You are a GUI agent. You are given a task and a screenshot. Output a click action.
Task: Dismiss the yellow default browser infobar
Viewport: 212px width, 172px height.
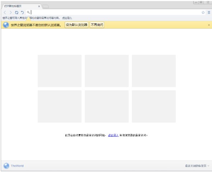tap(209, 25)
